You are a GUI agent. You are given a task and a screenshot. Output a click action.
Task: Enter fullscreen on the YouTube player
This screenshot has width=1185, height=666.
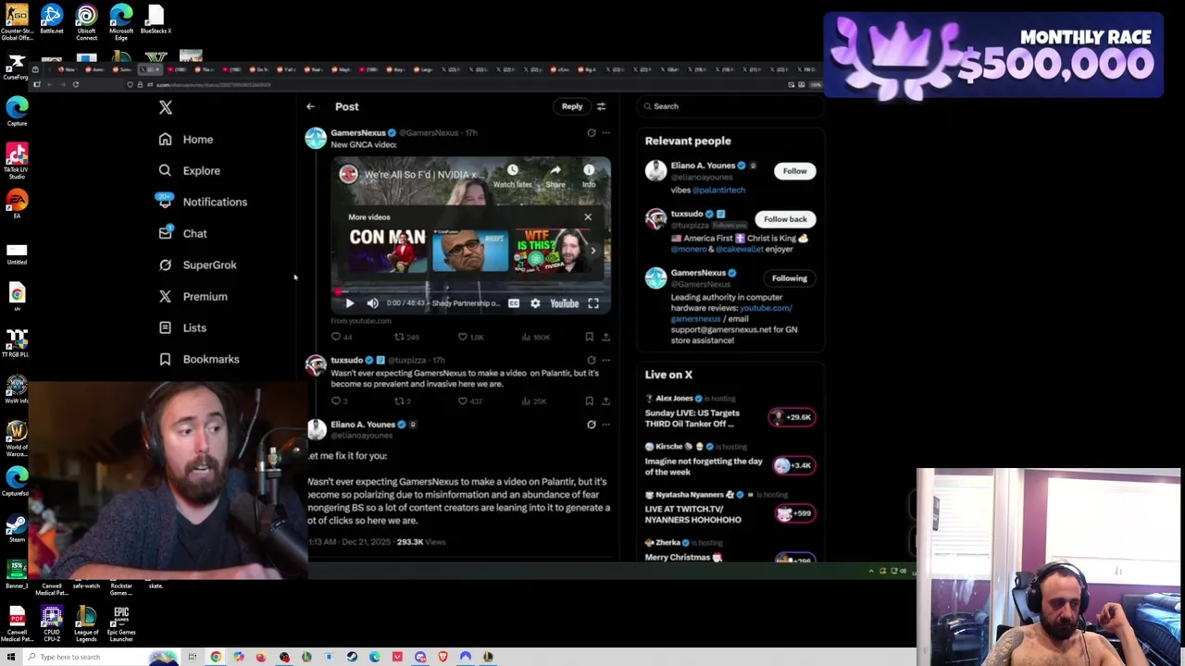pyautogui.click(x=593, y=303)
